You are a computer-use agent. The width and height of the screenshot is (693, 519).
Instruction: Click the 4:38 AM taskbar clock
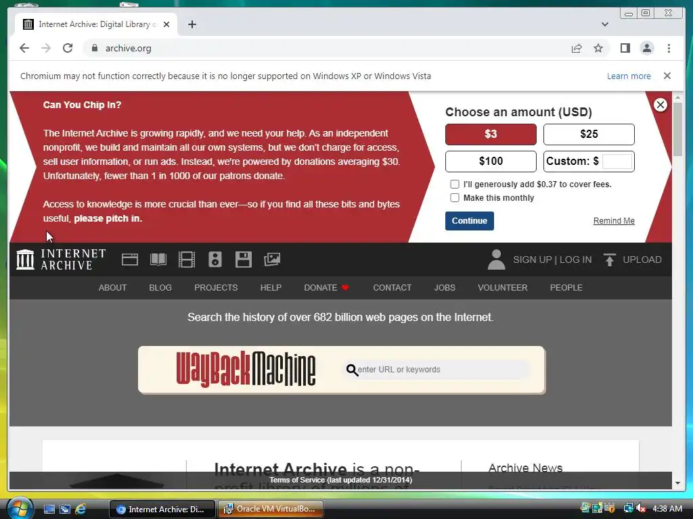click(667, 508)
